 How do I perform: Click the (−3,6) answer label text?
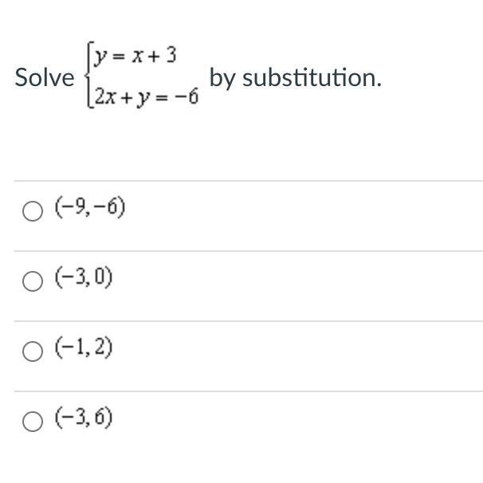[84, 418]
